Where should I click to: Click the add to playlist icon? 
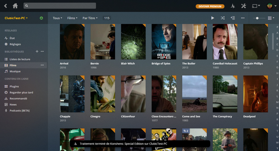click(x=232, y=18)
